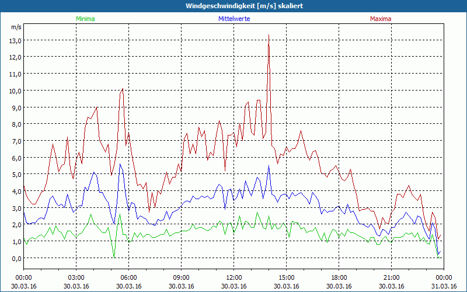Viewport: 467px width, 292px height.
Task: Click the 10,0 y-axis value
Action: 16,91
